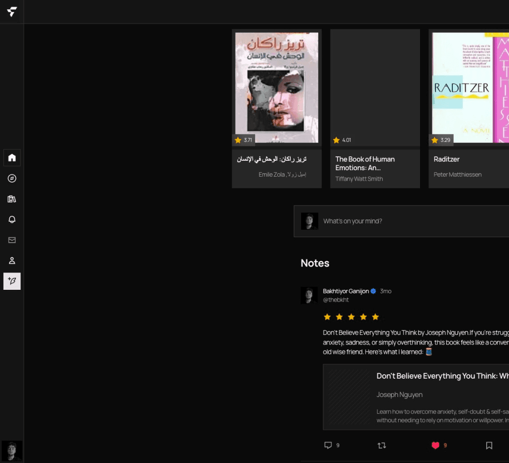
Task: Open the Raditzer title link
Action: click(446, 159)
